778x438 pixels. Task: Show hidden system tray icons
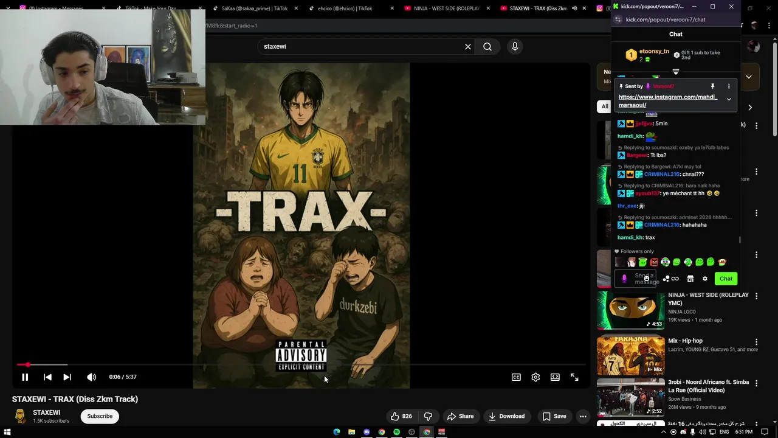coord(664,432)
